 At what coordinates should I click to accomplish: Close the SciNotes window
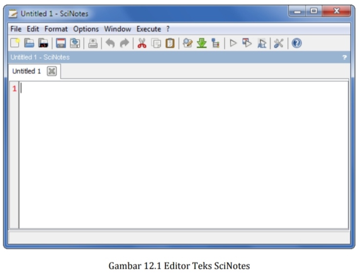tap(336, 11)
